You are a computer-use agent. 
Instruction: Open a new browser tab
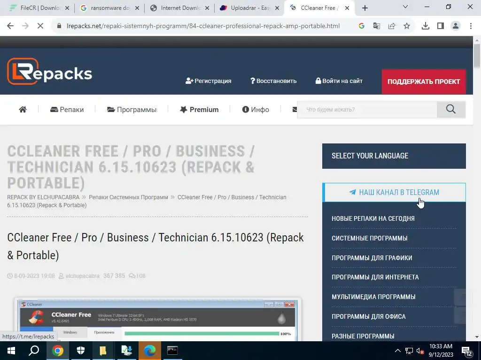pyautogui.click(x=365, y=8)
